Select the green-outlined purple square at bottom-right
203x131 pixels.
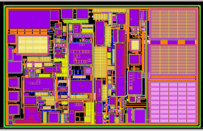(140, 116)
